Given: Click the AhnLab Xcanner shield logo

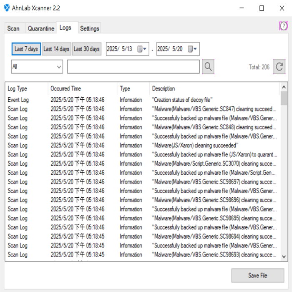Looking at the screenshot, I should (x=7, y=8).
